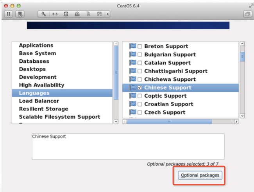
Task: Click the CD/DVD drive icon
Action: click(77, 14)
